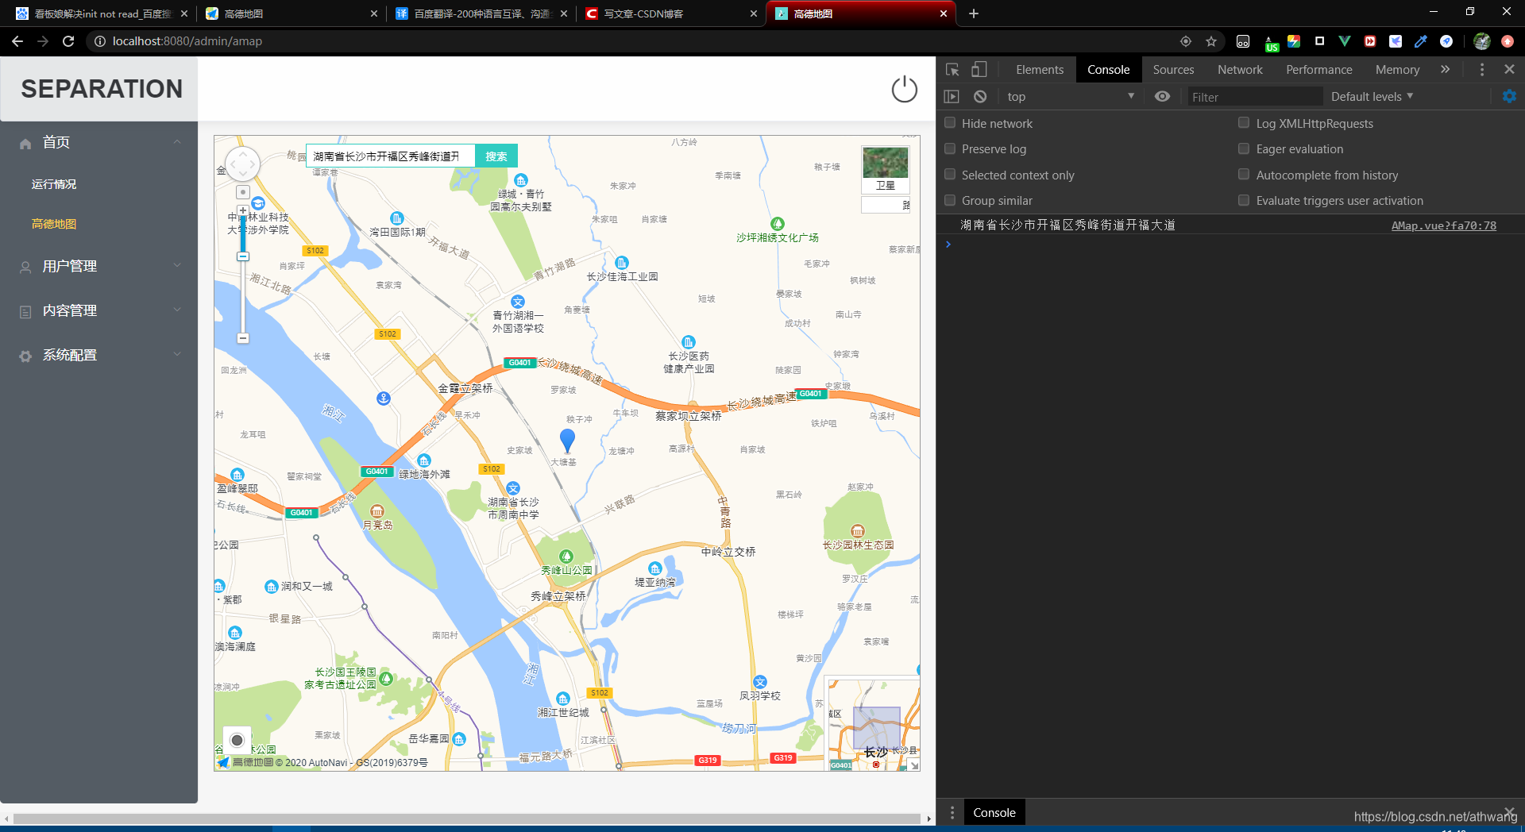Expand the console prompt arrow
This screenshot has height=832, width=1525.
point(948,245)
